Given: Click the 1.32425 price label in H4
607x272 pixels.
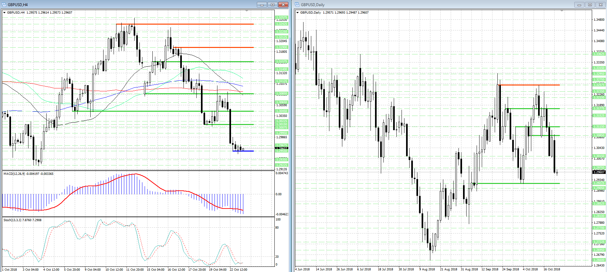Looking at the screenshot, I should tap(281, 24).
